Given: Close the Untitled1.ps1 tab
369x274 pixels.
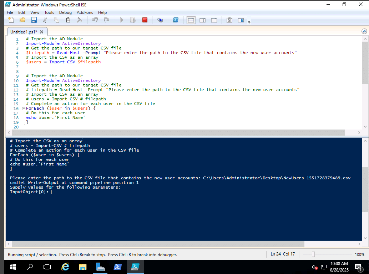Looking at the screenshot, I should tap(41, 32).
